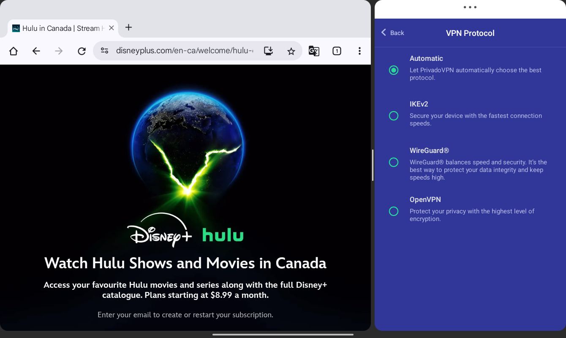Click the 'OpenVPN' protocol label
The image size is (566, 338).
pos(425,199)
